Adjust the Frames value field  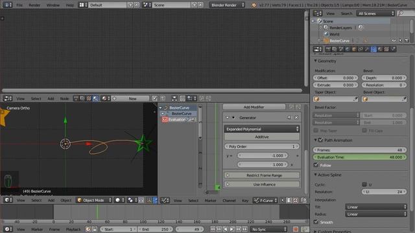point(360,150)
